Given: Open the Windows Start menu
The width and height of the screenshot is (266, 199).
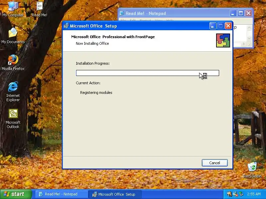Looking at the screenshot, I should [x=16, y=194].
